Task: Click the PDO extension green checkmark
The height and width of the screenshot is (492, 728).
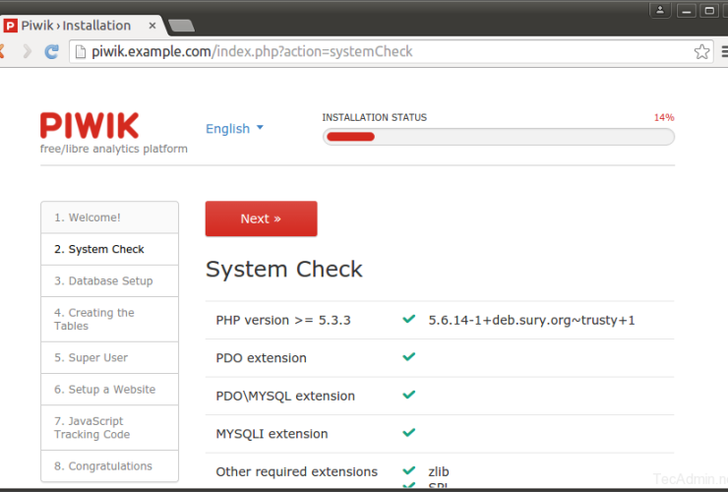Action: coord(408,357)
